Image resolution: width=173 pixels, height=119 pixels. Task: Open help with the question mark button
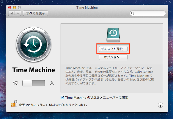[x=160, y=105]
